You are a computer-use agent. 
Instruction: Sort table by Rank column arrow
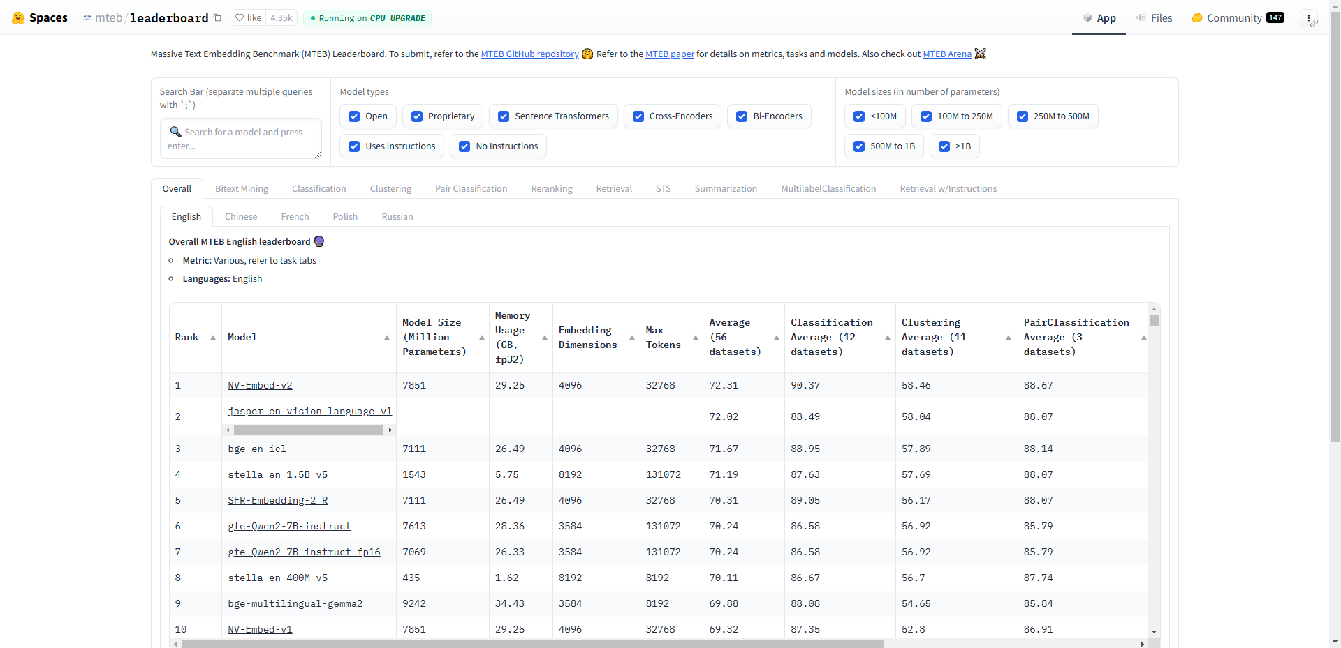[x=213, y=338]
